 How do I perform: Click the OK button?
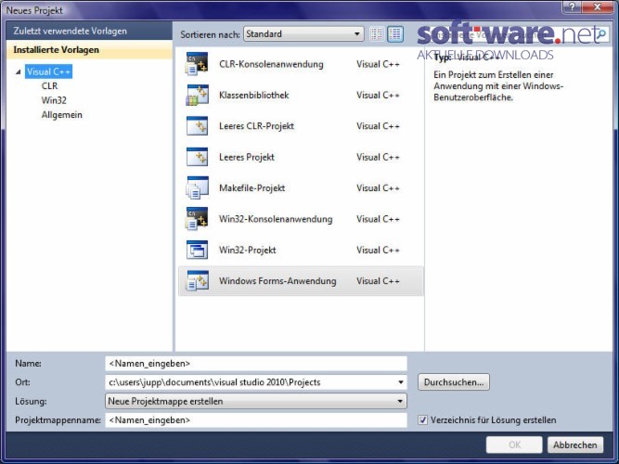pos(514,445)
